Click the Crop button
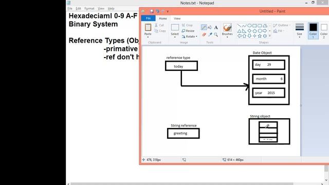Viewport: 329px width, 185px height. click(x=187, y=25)
